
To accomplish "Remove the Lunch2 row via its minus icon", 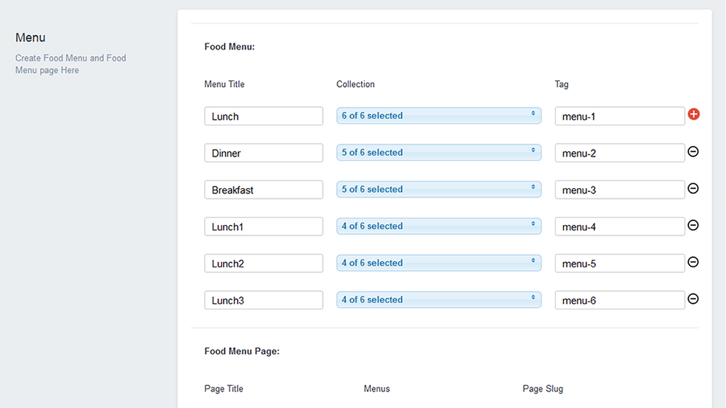I will 693,262.
